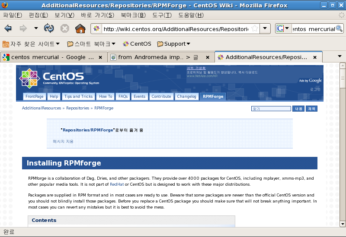Click the Forward arrow button
This screenshot has width=346, height=237.
click(x=23, y=28)
